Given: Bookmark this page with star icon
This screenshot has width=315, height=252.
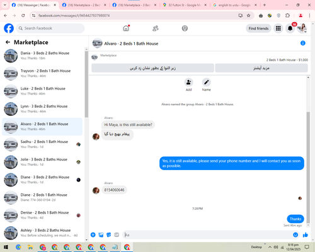Looking at the screenshot, I should point(249,15).
